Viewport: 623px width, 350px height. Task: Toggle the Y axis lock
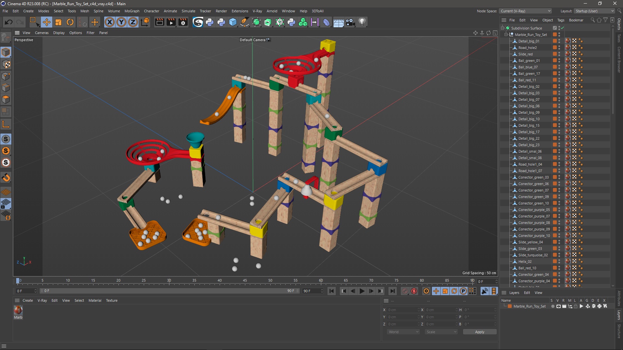[121, 22]
